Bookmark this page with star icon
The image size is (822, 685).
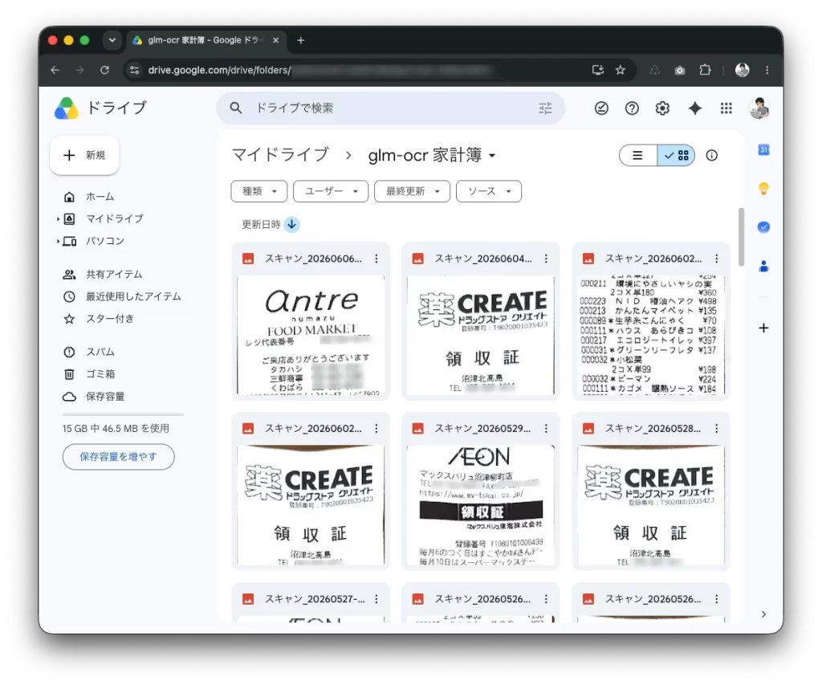pyautogui.click(x=621, y=70)
